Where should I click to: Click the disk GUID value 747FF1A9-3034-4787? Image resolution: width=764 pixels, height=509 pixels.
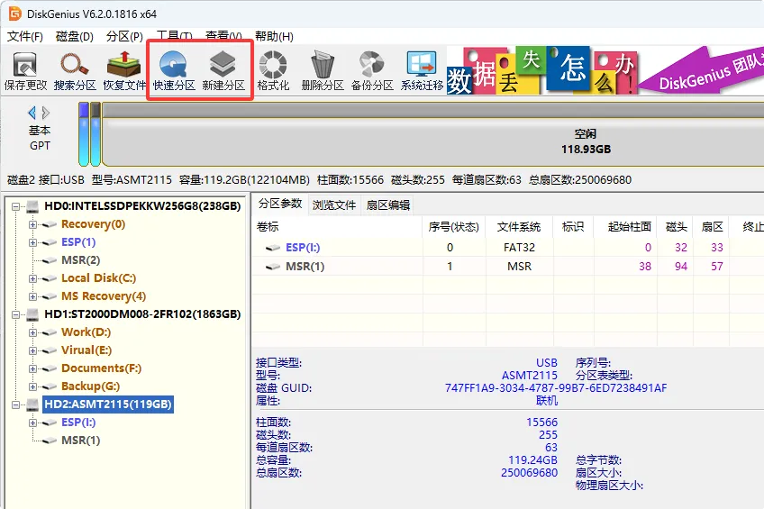click(556, 388)
